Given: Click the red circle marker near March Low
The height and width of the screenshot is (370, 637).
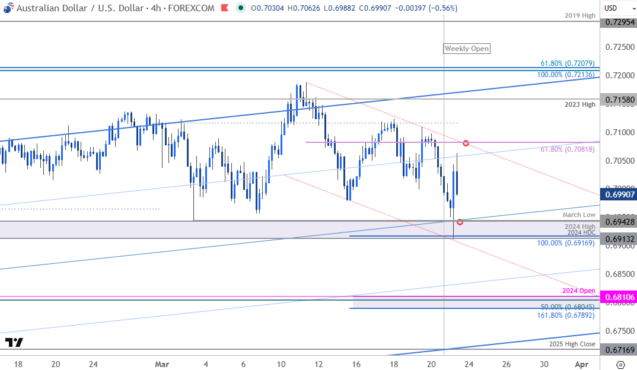Looking at the screenshot, I should 460,222.
